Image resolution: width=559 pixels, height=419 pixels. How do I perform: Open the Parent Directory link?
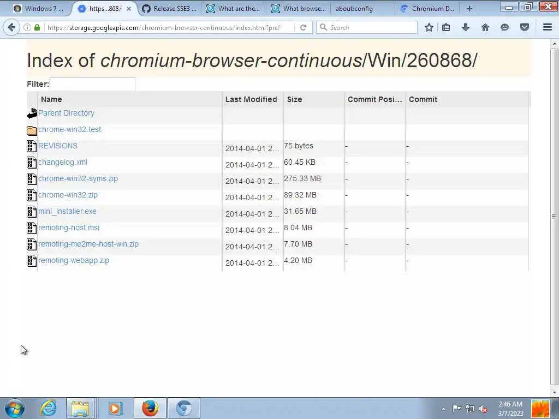(x=66, y=113)
